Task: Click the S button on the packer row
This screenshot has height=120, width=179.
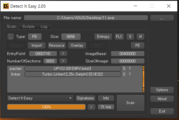Action: pyautogui.click(x=124, y=68)
